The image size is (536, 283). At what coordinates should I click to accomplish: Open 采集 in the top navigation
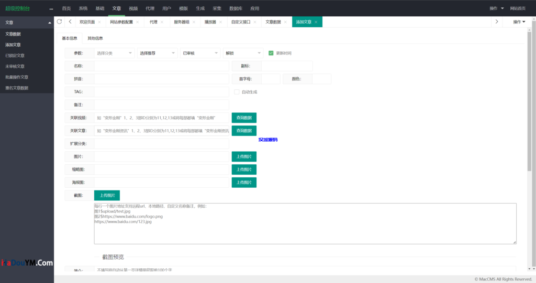pyautogui.click(x=217, y=8)
